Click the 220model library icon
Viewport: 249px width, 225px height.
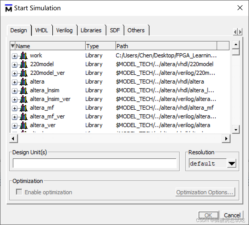tap(24, 64)
